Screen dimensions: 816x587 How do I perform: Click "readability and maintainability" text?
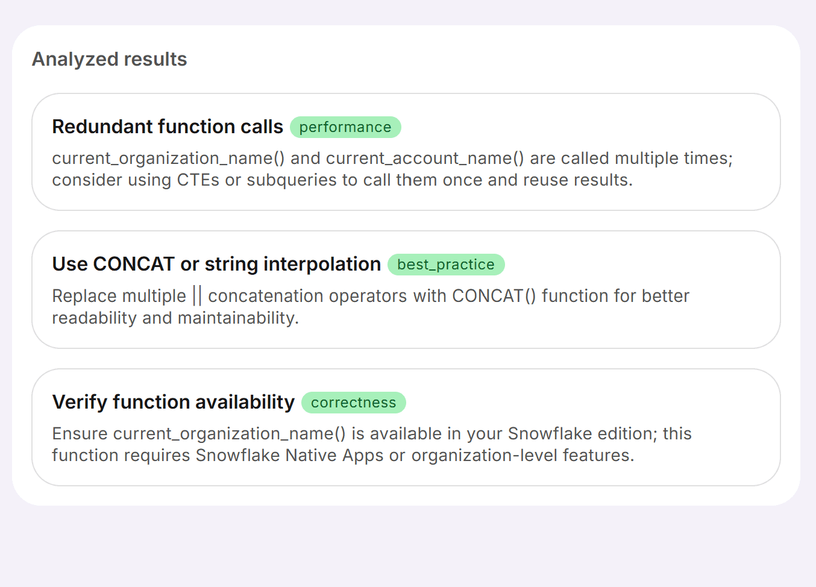pos(175,318)
